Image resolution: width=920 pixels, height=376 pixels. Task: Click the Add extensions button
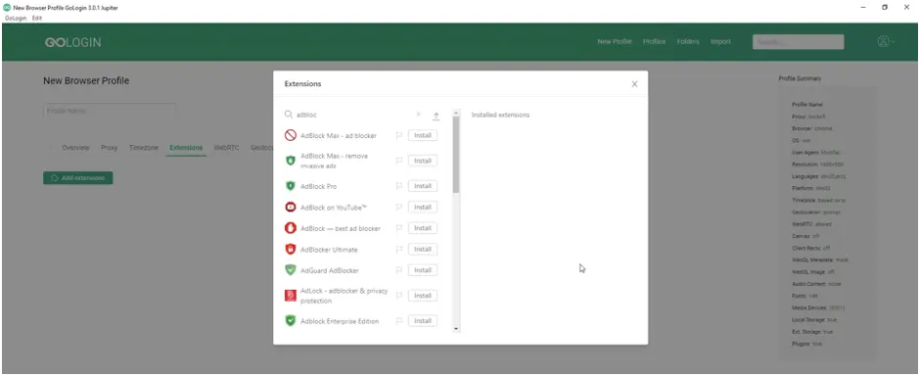coord(78,178)
